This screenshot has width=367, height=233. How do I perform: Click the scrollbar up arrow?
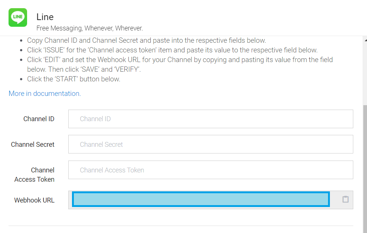(365, 39)
